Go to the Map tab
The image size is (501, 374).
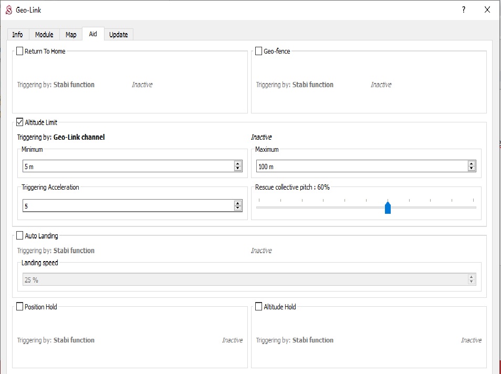(71, 35)
